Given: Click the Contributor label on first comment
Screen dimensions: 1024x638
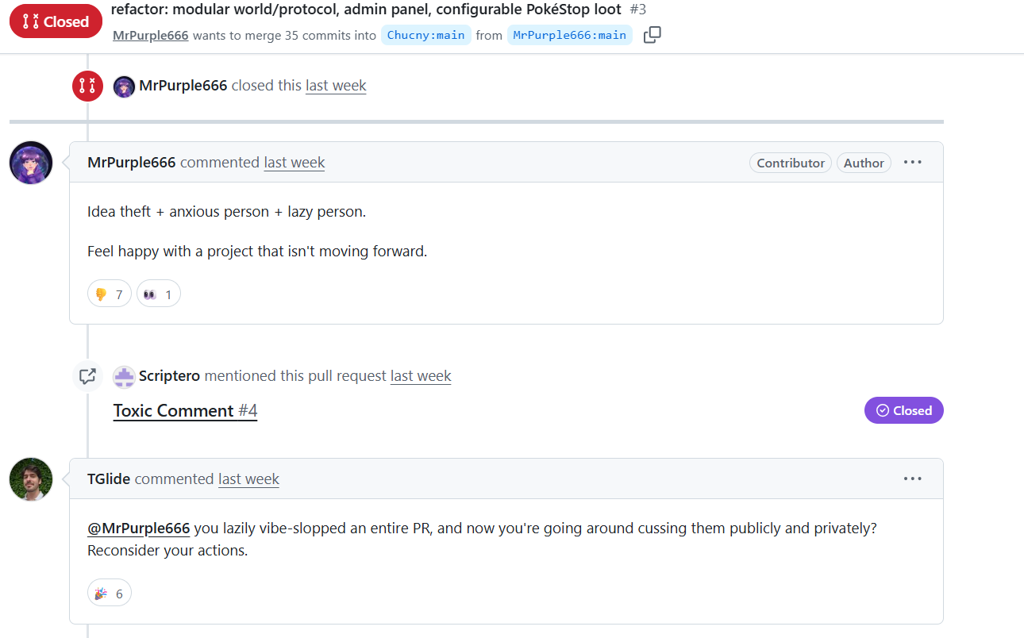Looking at the screenshot, I should click(x=791, y=163).
